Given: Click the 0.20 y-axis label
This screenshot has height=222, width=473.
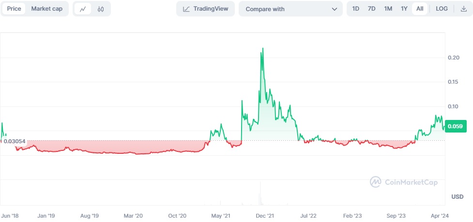Looking at the screenshot, I should coord(454,58).
